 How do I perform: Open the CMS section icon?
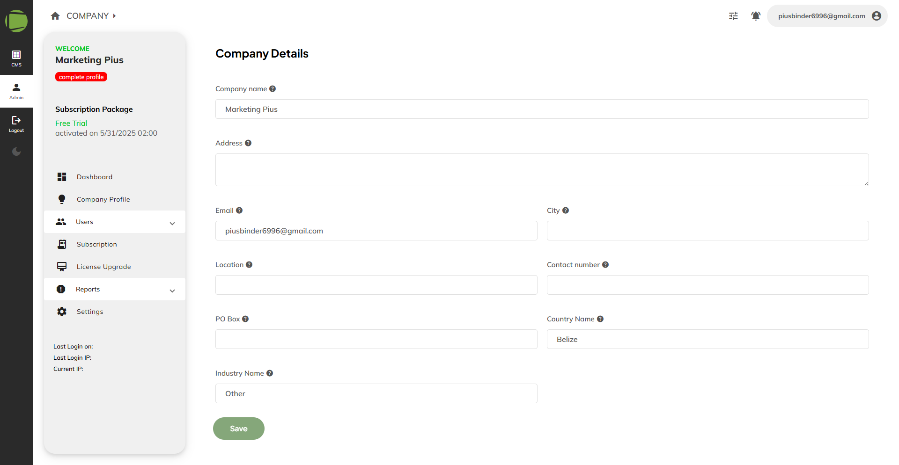point(16,55)
